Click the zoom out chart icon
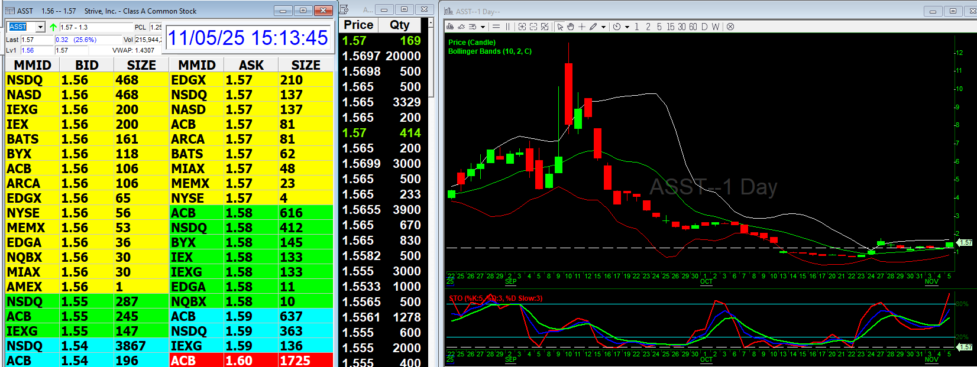Screen dimensions: 977x367 point(533,27)
